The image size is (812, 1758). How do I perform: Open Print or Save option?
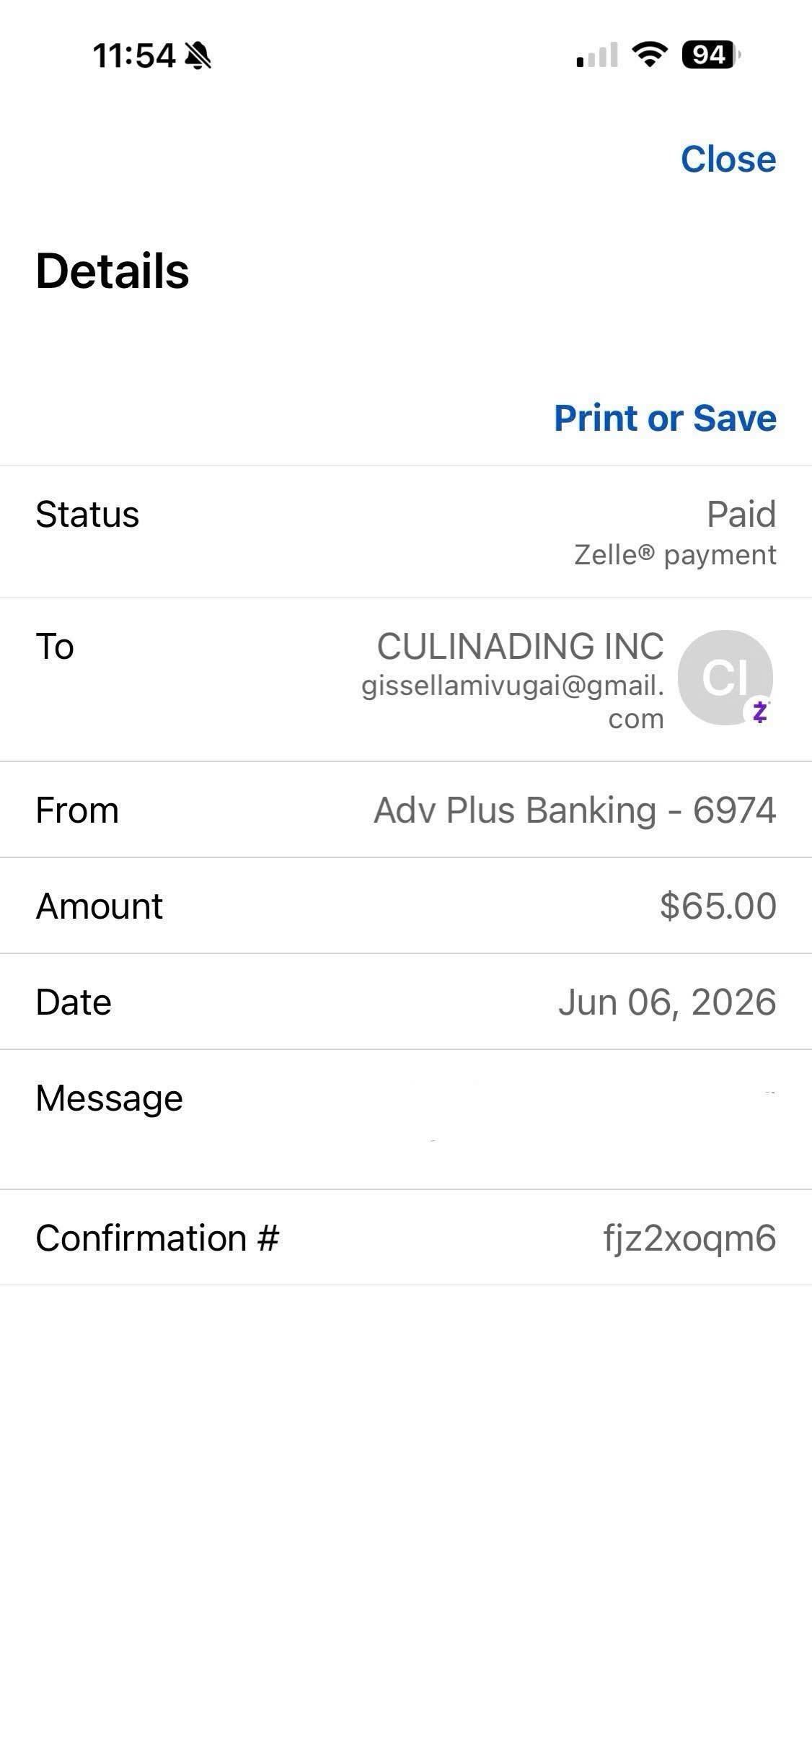point(665,418)
